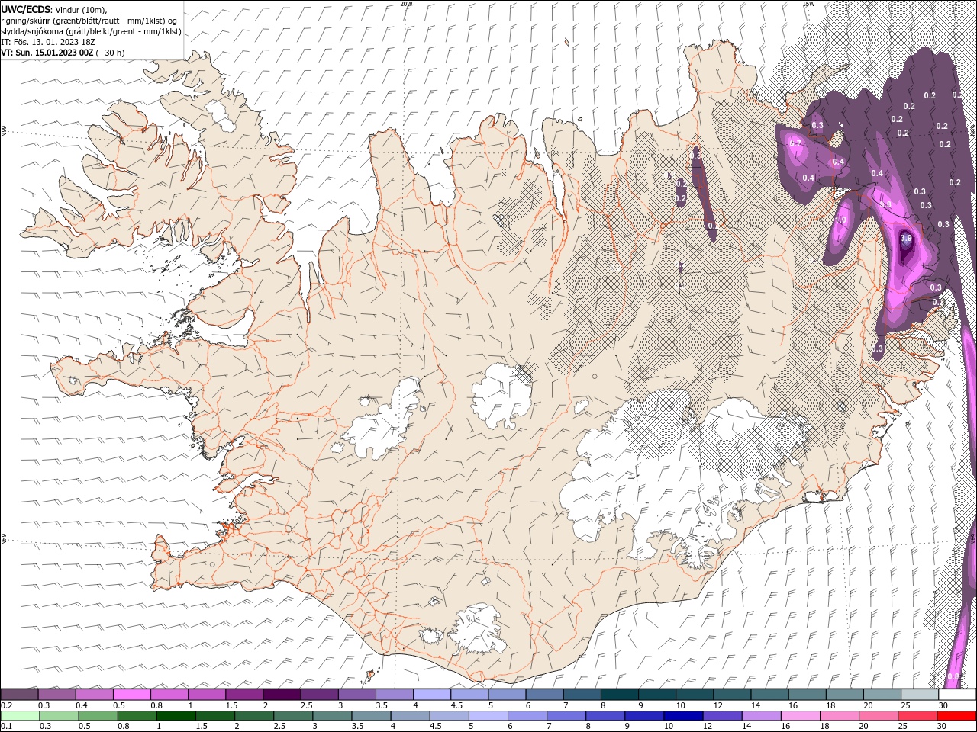Pick the 0.5 bright pink swatch, upper legend
The width and height of the screenshot is (977, 732).
[131, 694]
